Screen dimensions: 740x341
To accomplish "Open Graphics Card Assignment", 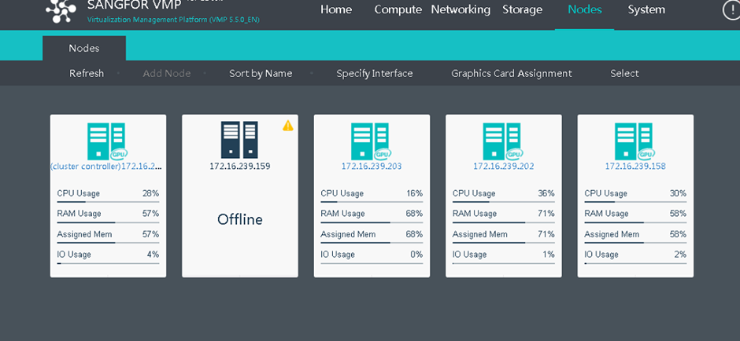I will pyautogui.click(x=512, y=74).
